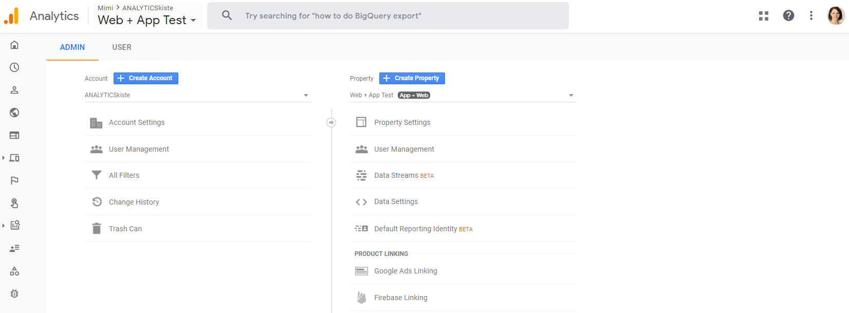849x313 pixels.
Task: Open the Web + App Test property switcher
Action: (147, 20)
